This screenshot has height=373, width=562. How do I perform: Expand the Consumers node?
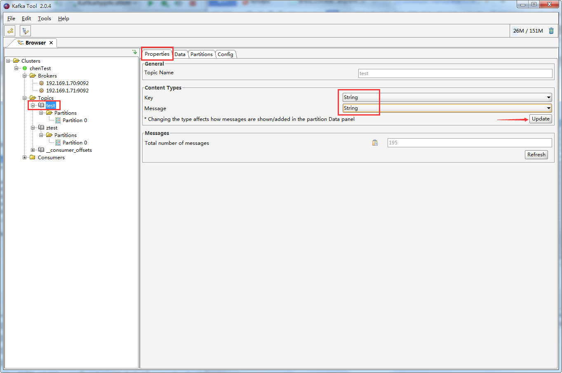coord(25,157)
